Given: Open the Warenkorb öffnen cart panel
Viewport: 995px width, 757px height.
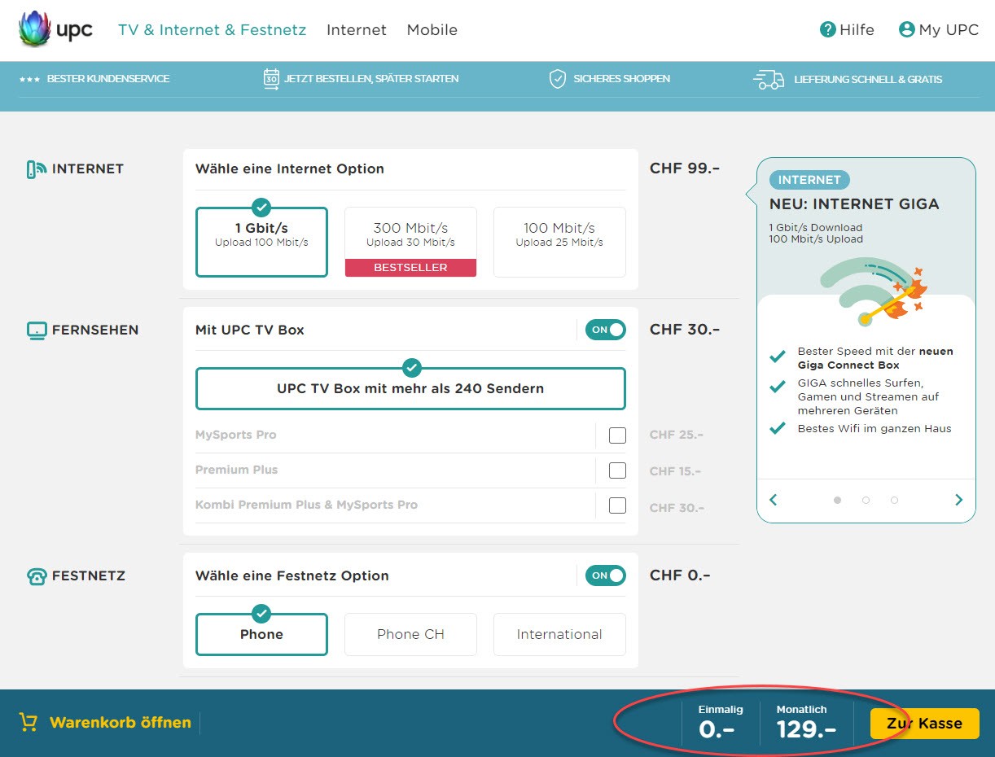Looking at the screenshot, I should [x=120, y=723].
